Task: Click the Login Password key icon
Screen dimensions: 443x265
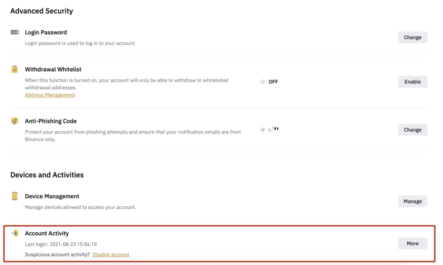Action: point(14,32)
